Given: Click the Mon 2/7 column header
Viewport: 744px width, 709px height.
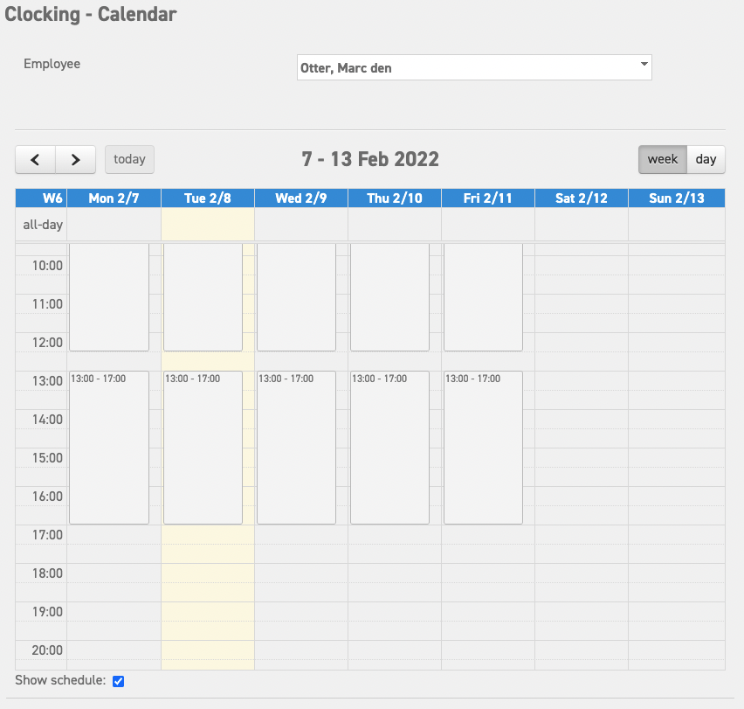Looking at the screenshot, I should pos(114,198).
